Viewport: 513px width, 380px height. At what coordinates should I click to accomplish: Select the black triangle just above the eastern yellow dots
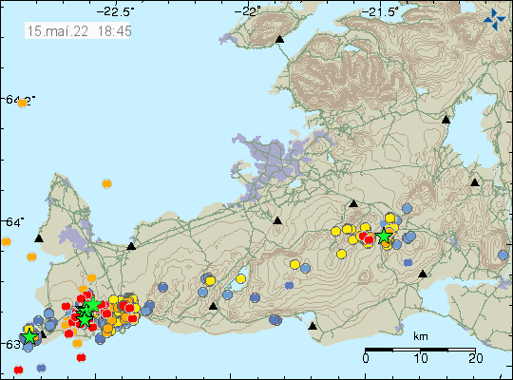[x=353, y=203]
